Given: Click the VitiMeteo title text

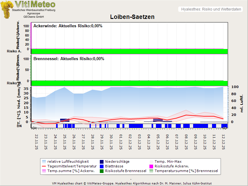Looking at the screenshot, I should point(35,4).
